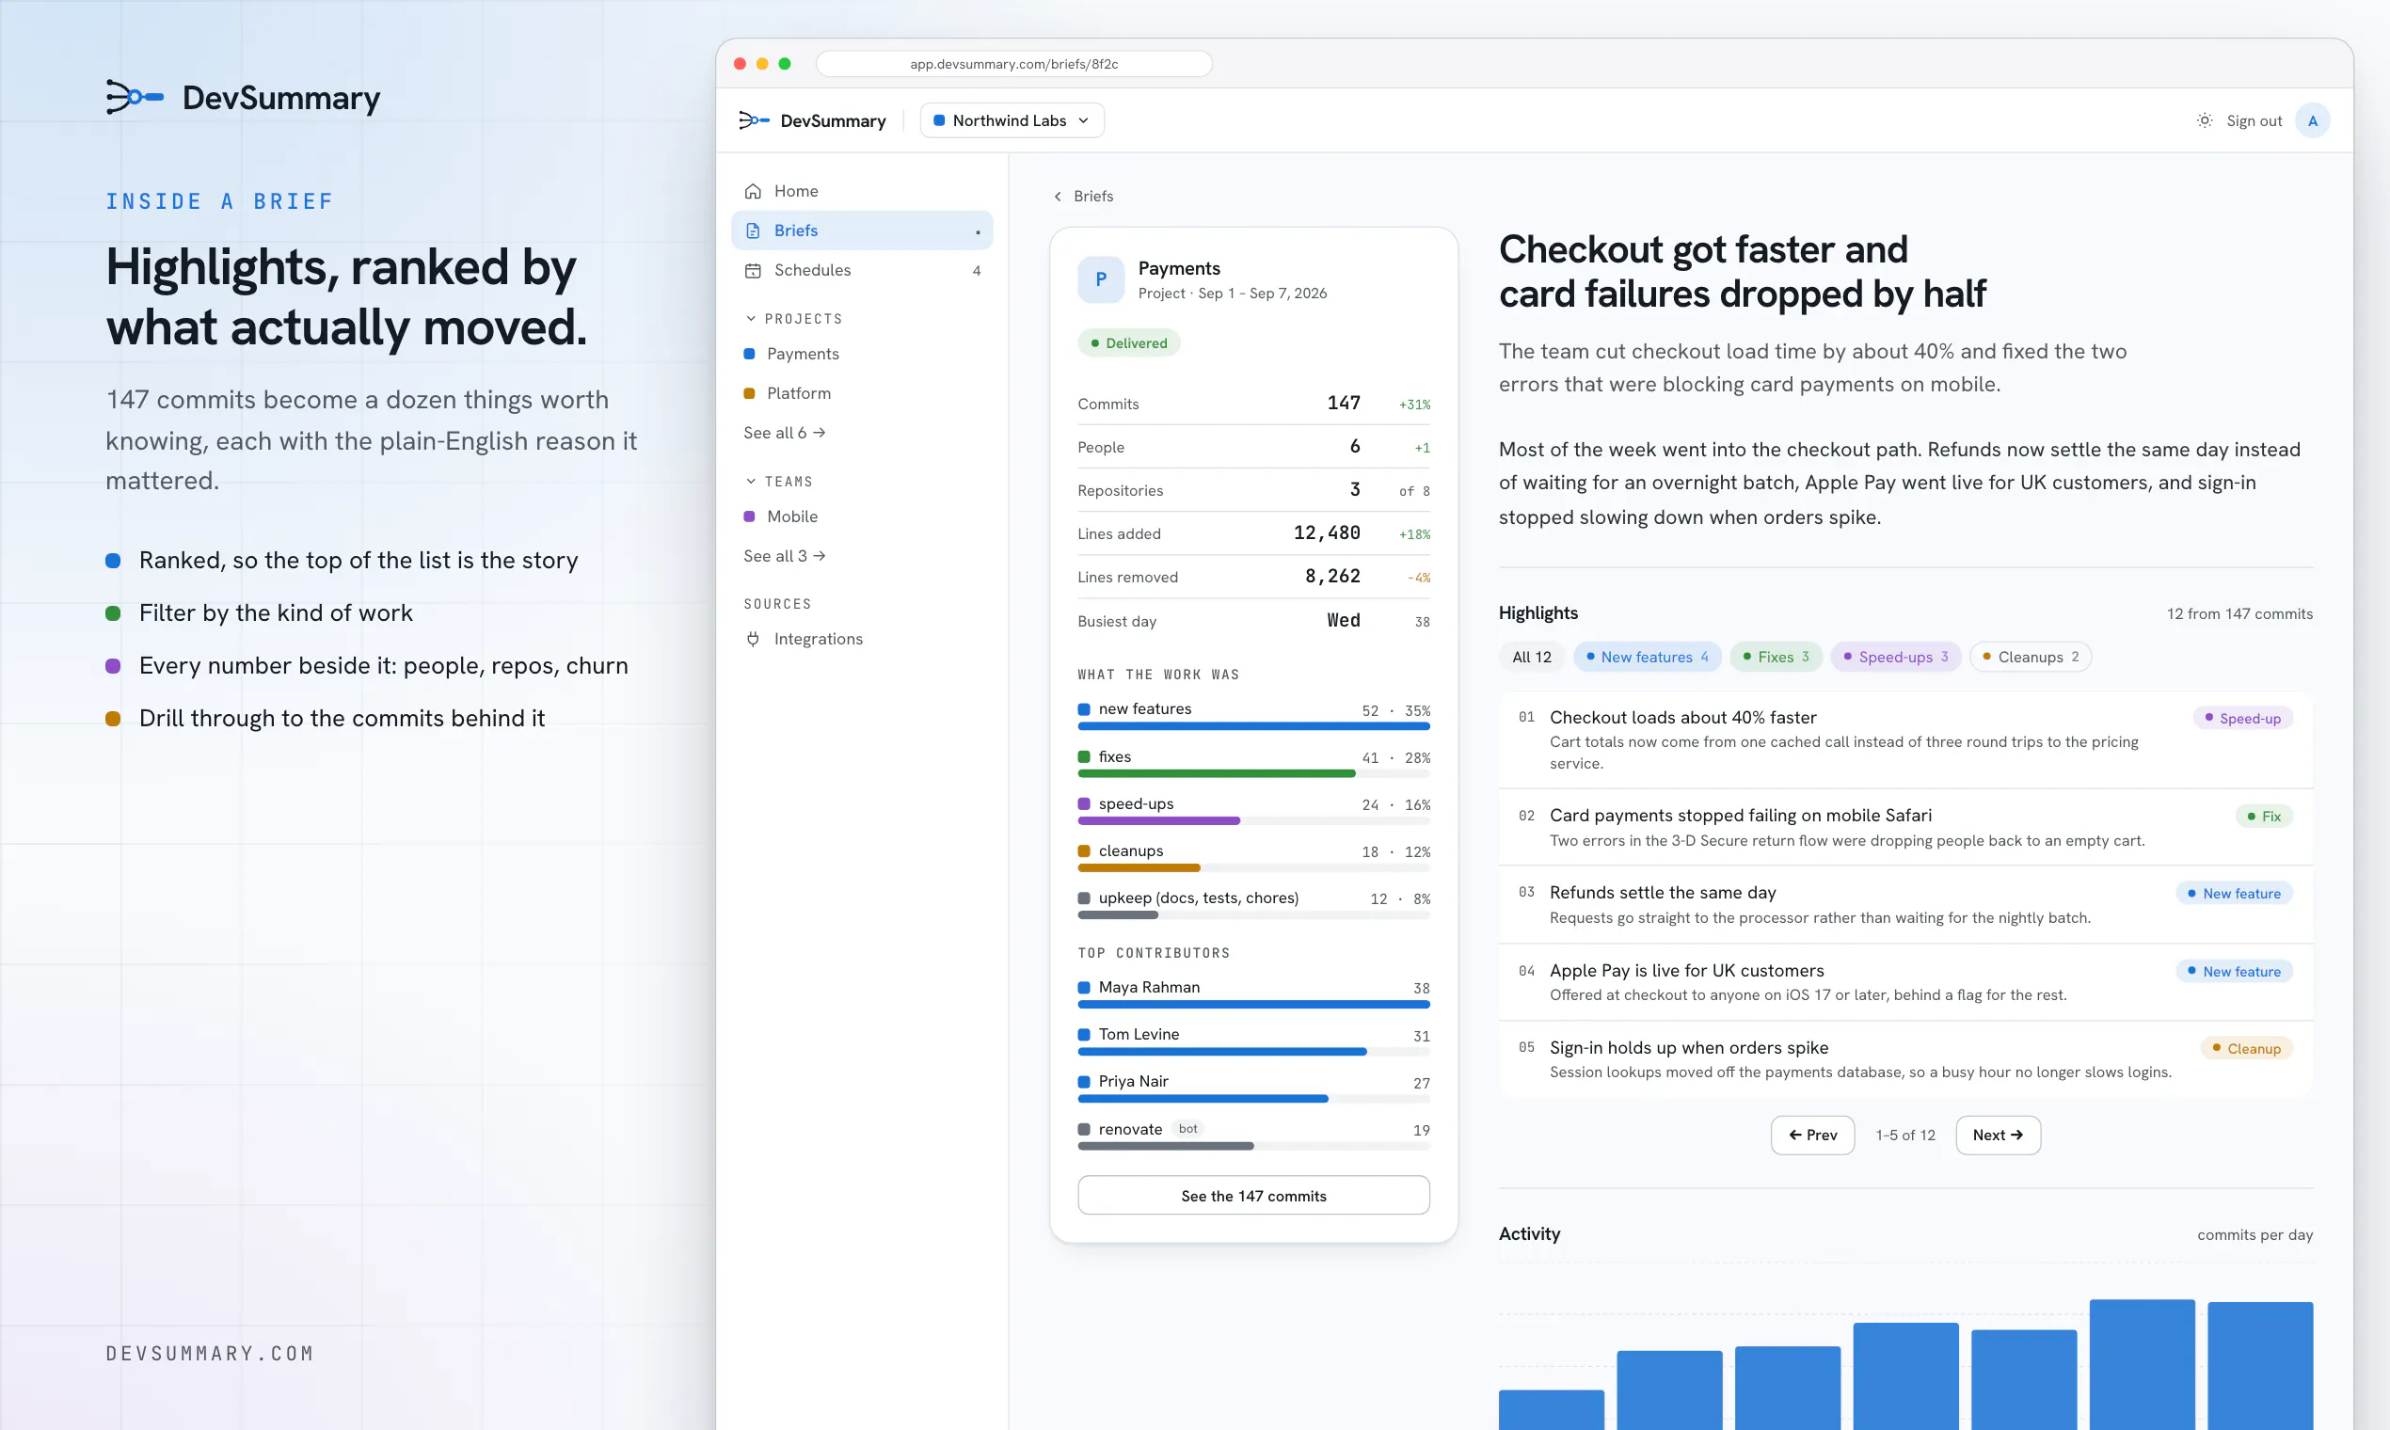Select Home in the sidebar
The height and width of the screenshot is (1430, 2390).
click(862, 191)
